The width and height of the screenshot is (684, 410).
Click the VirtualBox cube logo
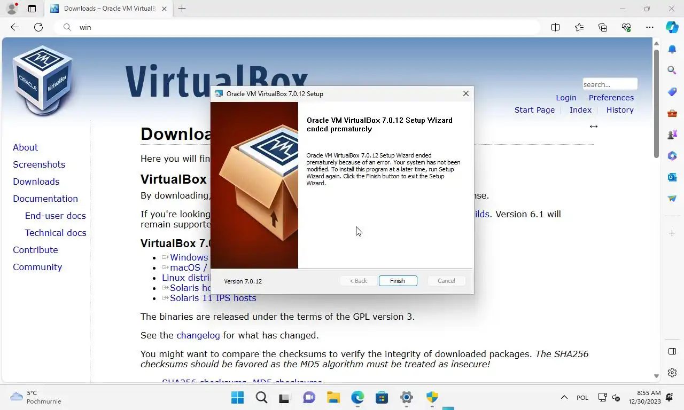(43, 80)
